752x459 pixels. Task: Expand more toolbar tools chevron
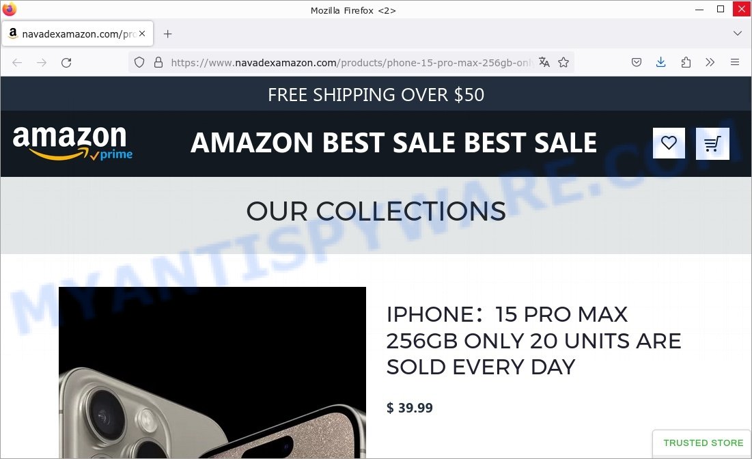[x=710, y=62]
